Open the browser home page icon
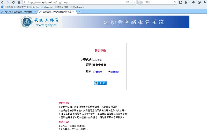 point(19,2)
